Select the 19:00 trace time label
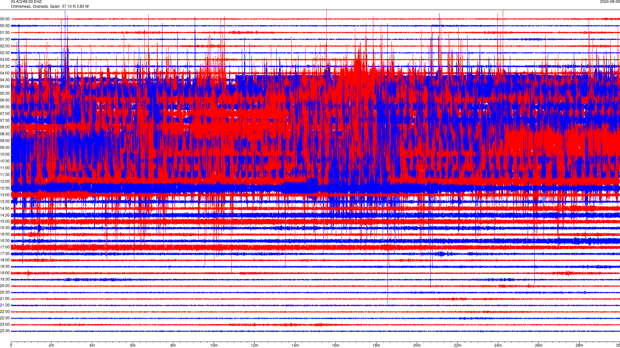The image size is (620, 348). point(5,273)
